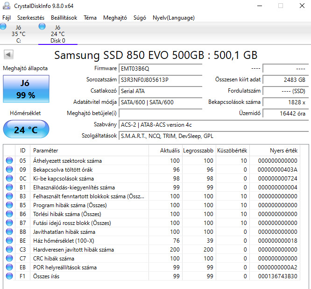
Task: Click the status orb for row C7
Action: coord(9,258)
